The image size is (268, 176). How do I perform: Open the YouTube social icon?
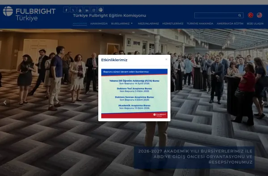[80, 10]
